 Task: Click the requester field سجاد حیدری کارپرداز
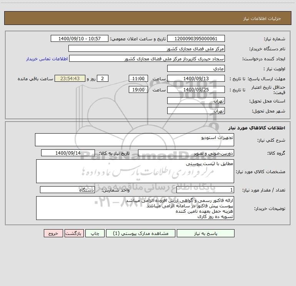147,58
